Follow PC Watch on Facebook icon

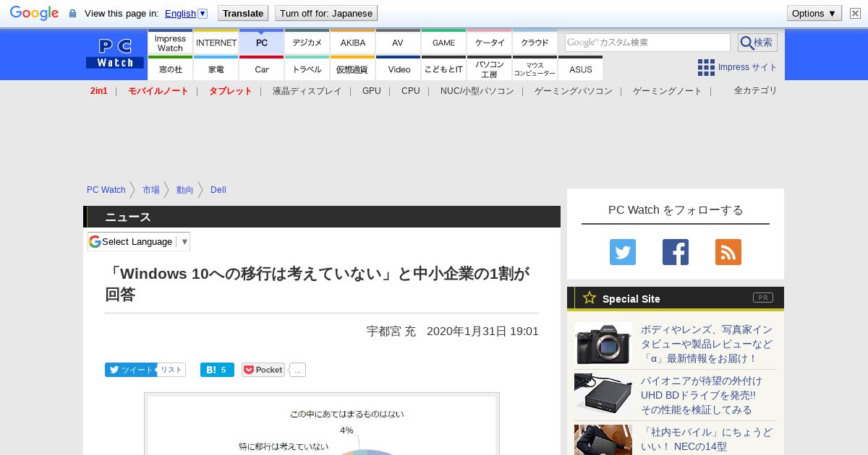click(x=676, y=252)
